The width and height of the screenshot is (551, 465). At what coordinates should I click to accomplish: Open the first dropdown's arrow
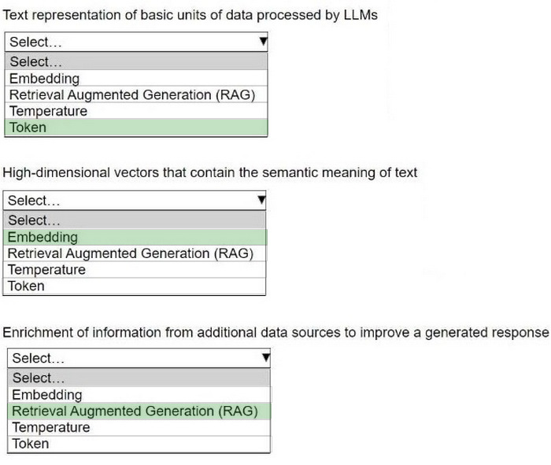point(263,42)
